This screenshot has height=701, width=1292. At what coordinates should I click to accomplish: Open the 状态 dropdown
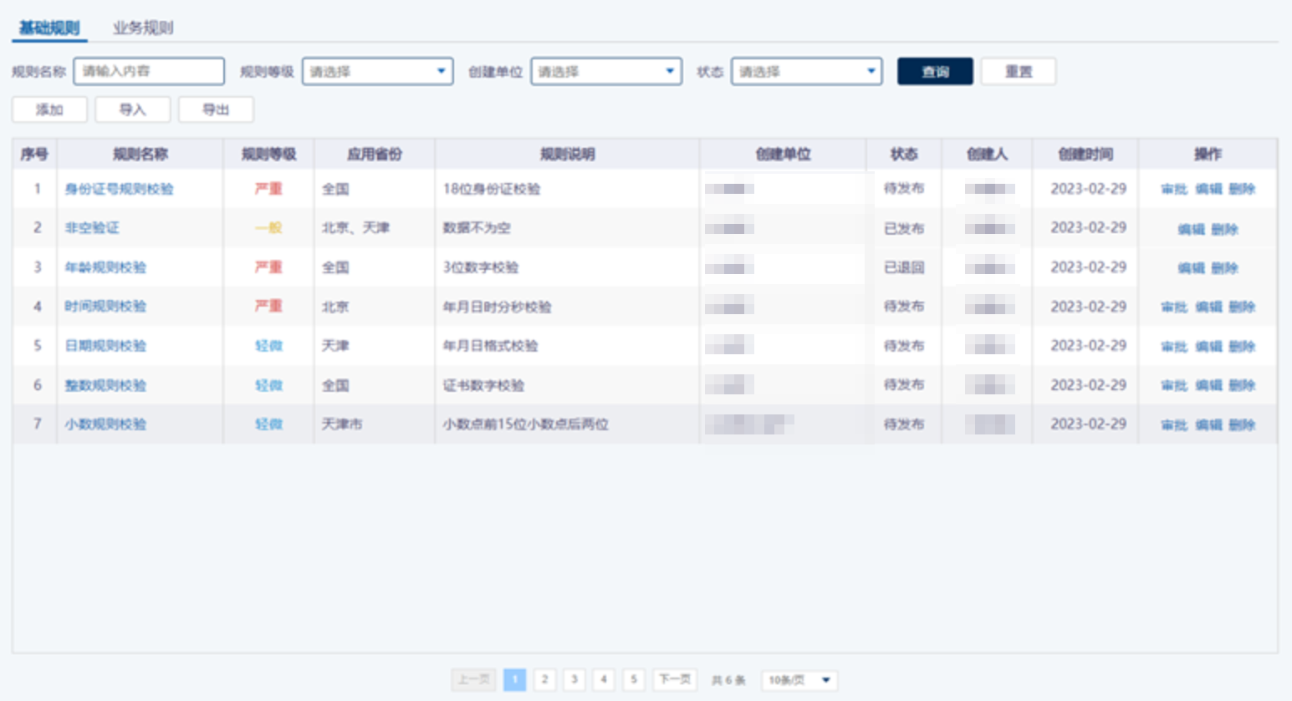[x=807, y=71]
